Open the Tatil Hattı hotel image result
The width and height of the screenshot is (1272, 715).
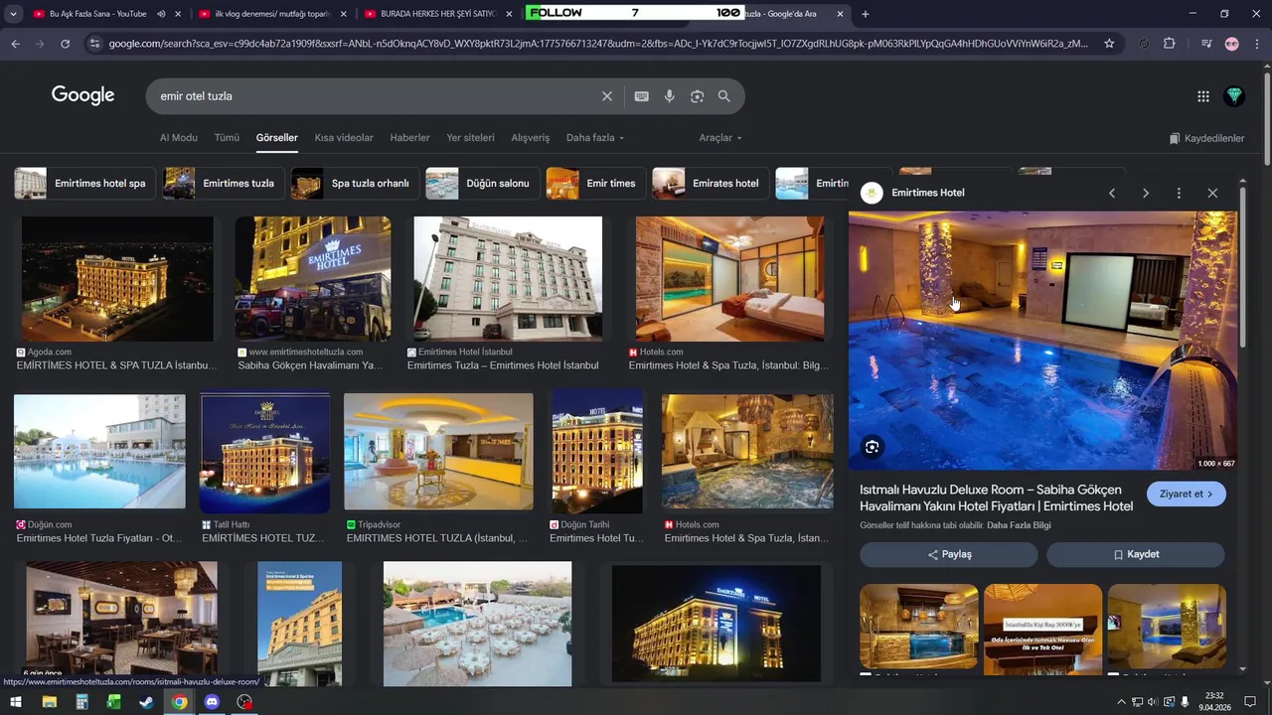tap(264, 453)
